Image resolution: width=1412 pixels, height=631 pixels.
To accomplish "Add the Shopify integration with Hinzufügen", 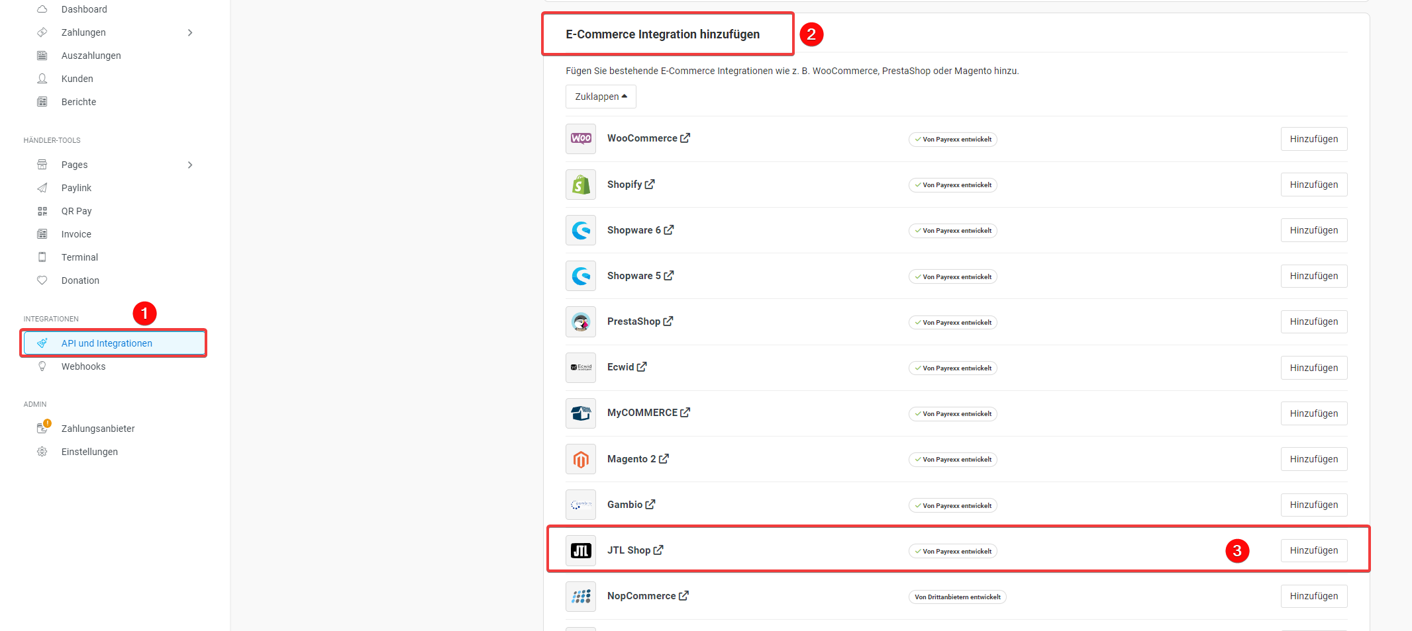I will (x=1314, y=185).
